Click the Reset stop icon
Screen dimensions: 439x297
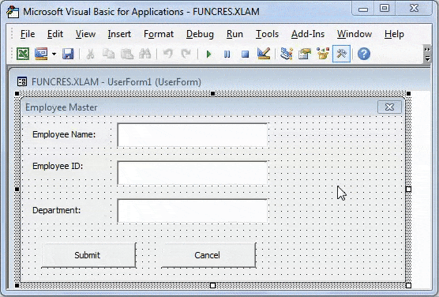point(245,54)
